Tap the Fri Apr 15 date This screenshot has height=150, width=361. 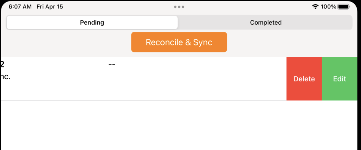50,7
